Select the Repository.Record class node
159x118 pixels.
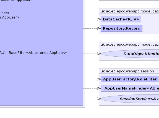(x=122, y=28)
